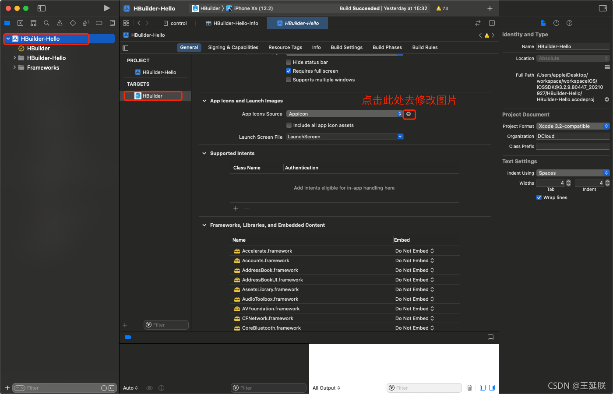Add a new target with the plus button
Image resolution: width=613 pixels, height=394 pixels.
click(125, 325)
